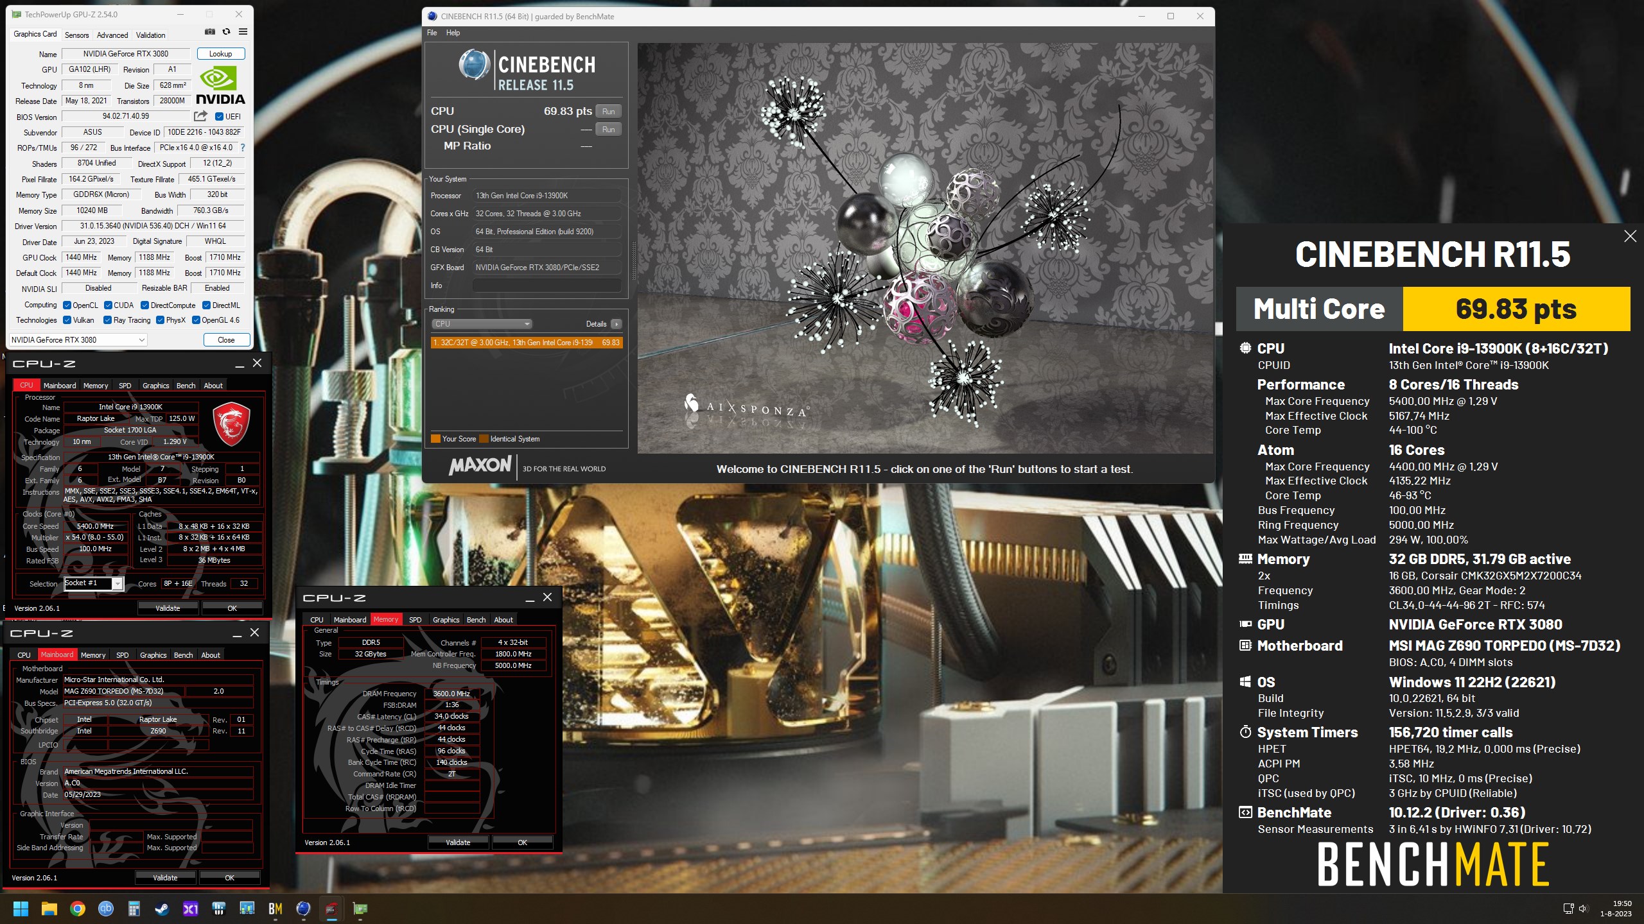Open the CPU ranking dropdown in Cinebench
Screen dimensions: 1644x924
pos(482,324)
